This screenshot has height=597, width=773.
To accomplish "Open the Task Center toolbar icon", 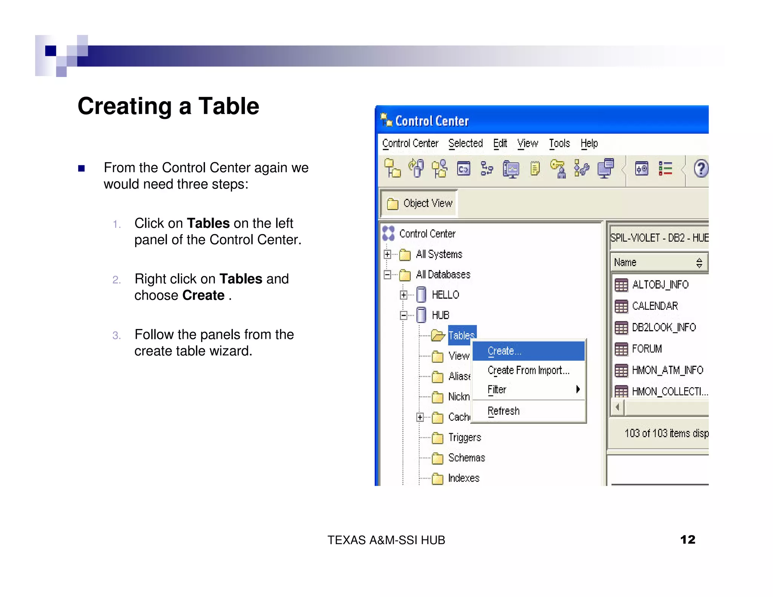I will 487,168.
